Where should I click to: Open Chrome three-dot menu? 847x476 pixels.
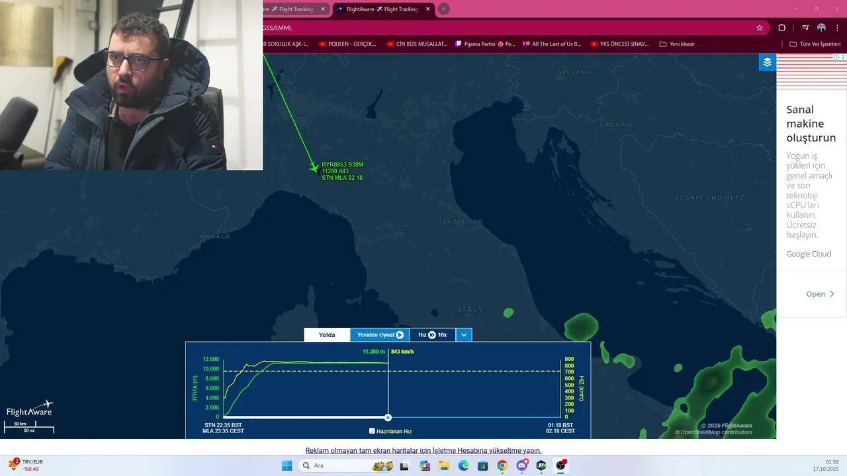[x=837, y=28]
